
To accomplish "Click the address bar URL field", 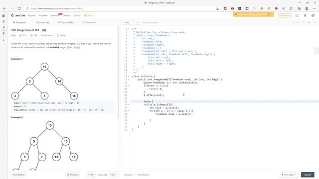I will [122, 8].
